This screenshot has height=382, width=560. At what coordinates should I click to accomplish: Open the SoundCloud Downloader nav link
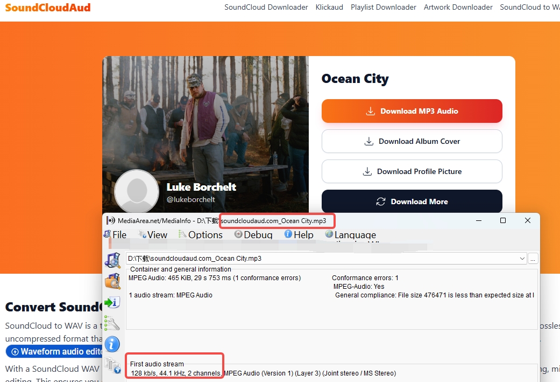coord(266,7)
